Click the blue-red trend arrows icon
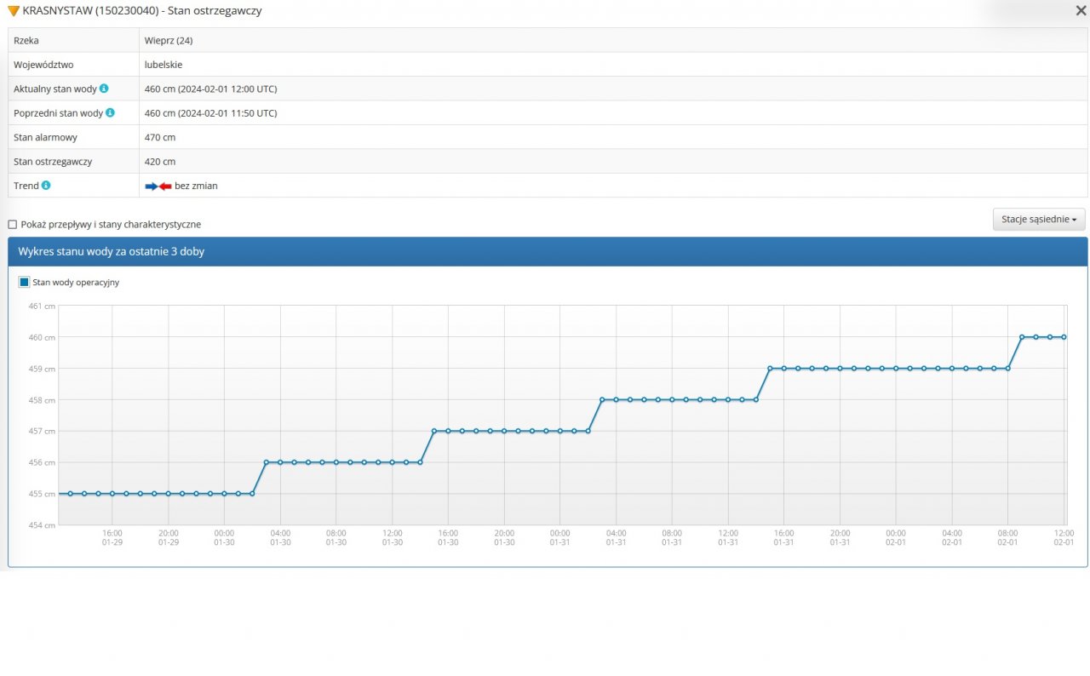The height and width of the screenshot is (676, 1090). [x=158, y=186]
